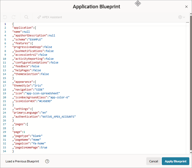Image resolution: width=192 pixels, height=168 pixels.
Task: Click the Application Blueprint dialog title
Action: point(97,7)
